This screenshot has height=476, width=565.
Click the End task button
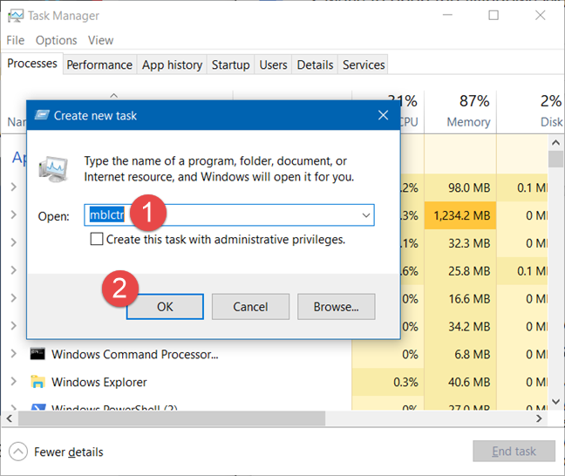(x=514, y=451)
